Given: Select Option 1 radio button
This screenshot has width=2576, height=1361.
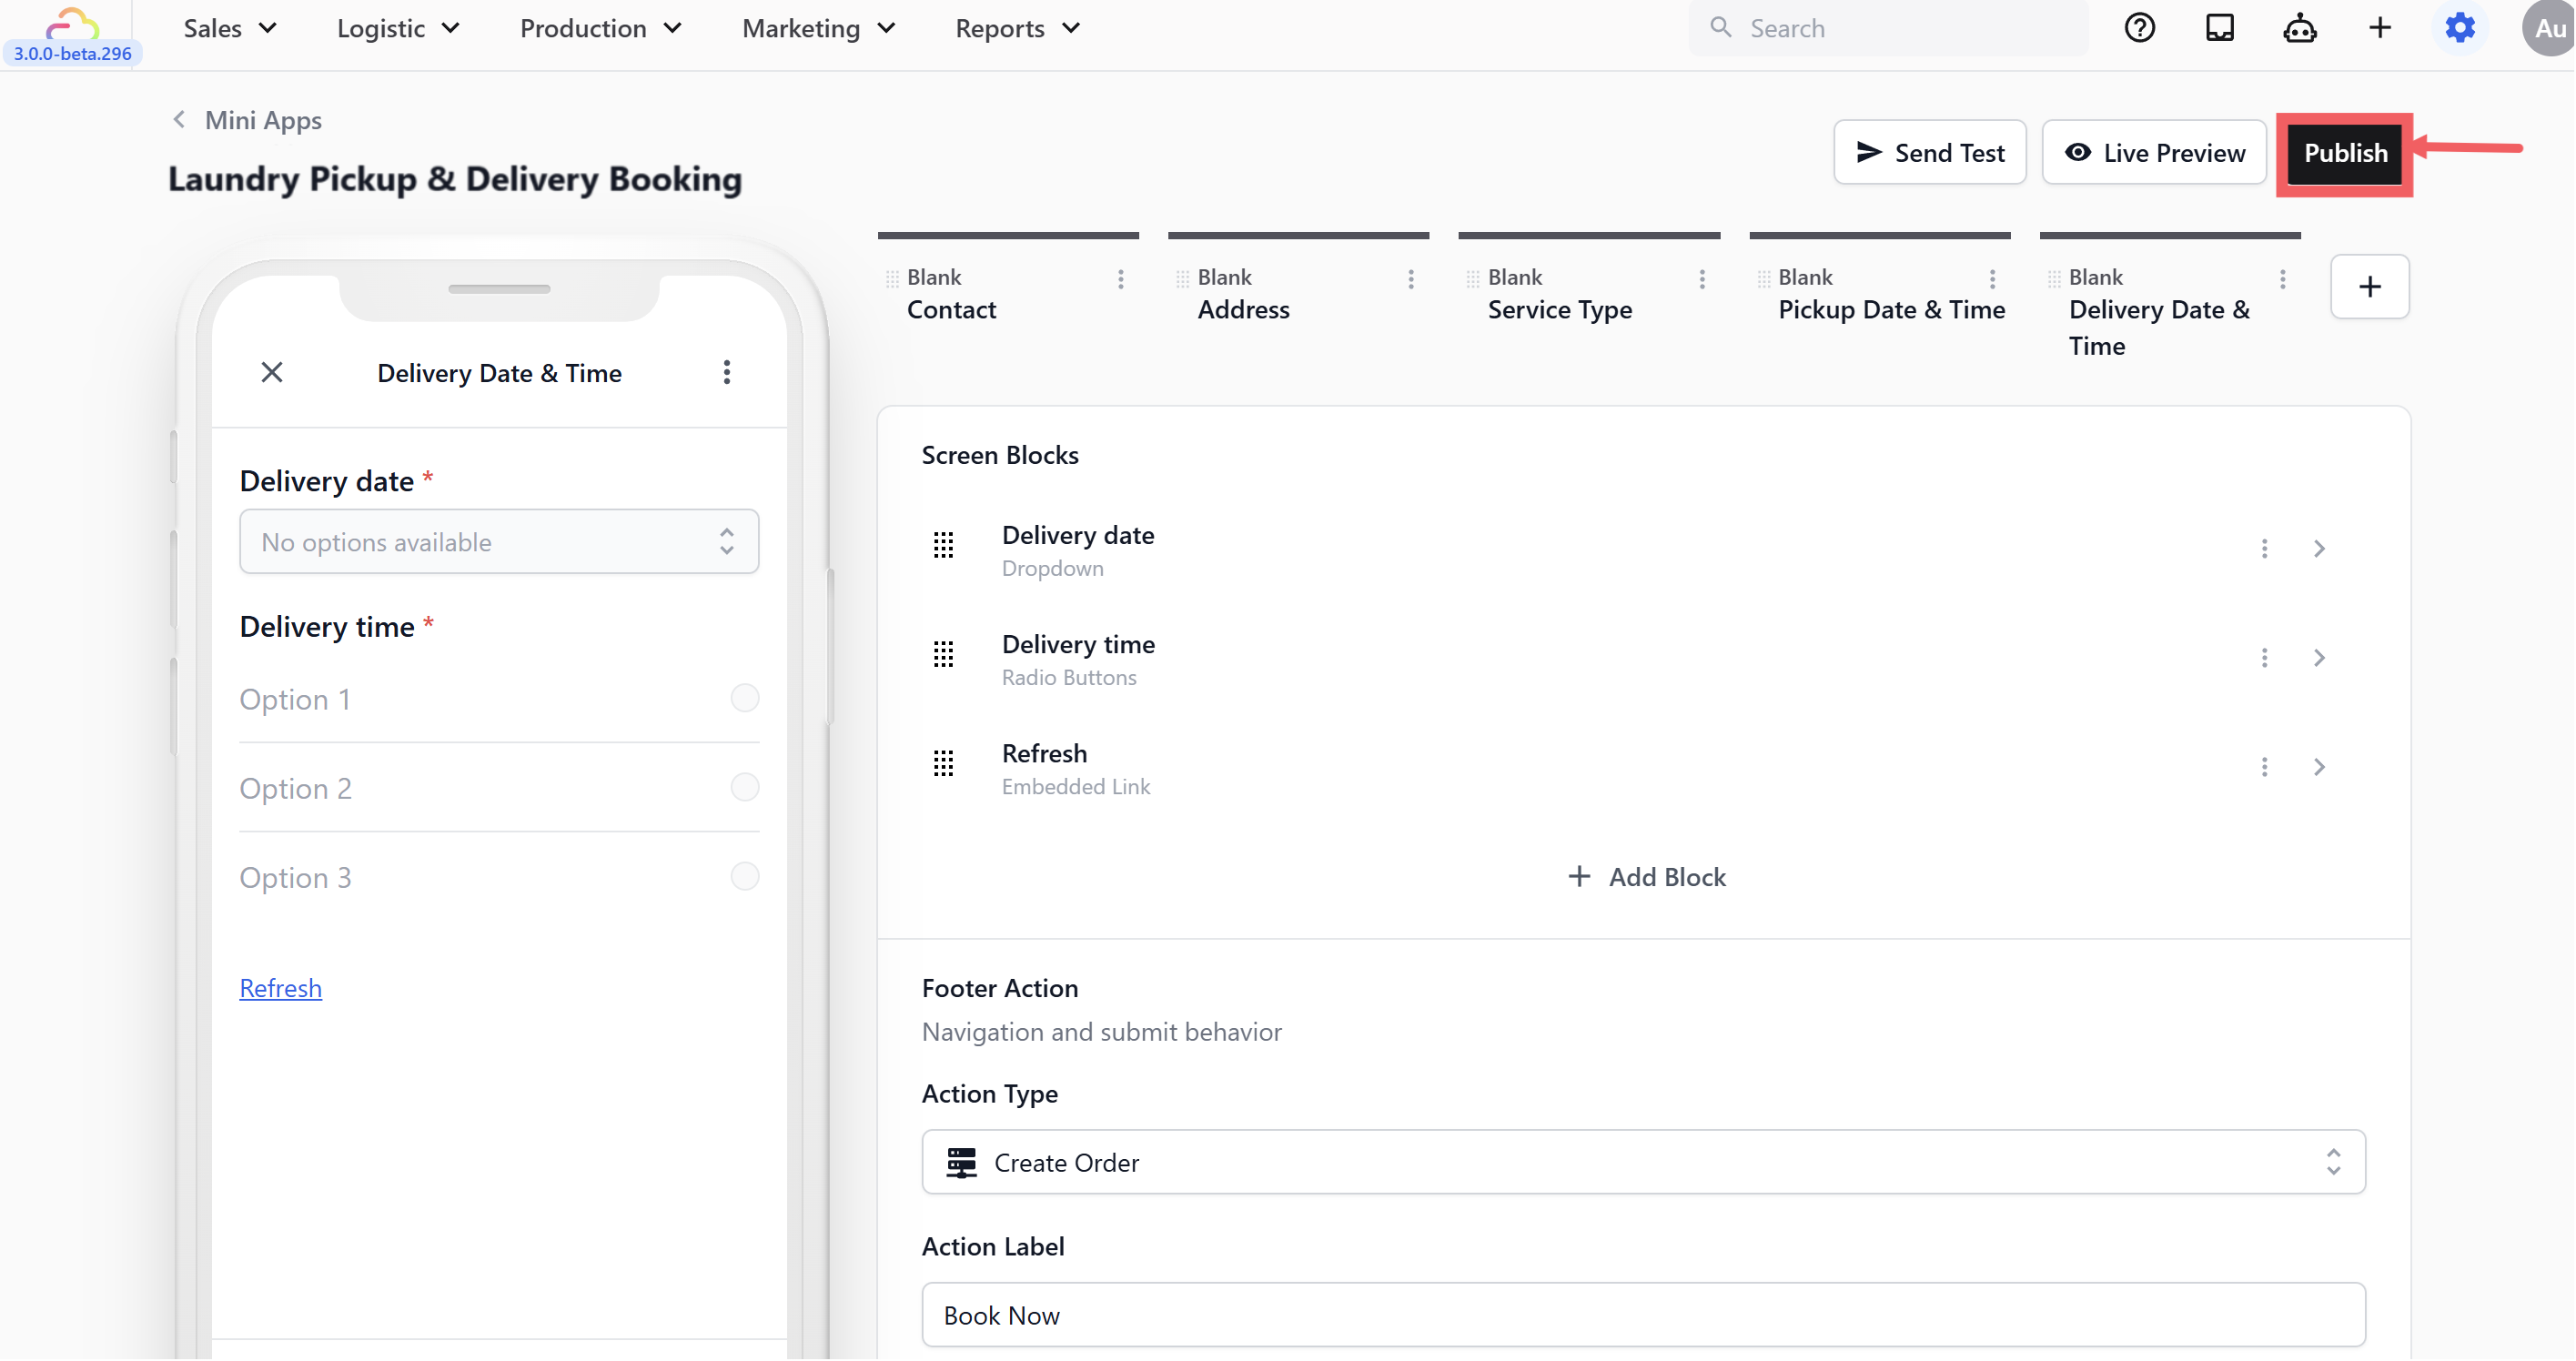Looking at the screenshot, I should tap(744, 698).
